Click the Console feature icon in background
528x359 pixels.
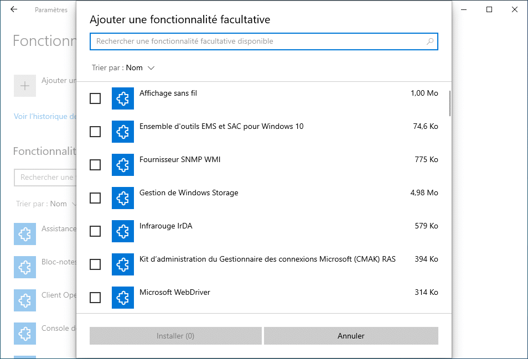(x=25, y=334)
